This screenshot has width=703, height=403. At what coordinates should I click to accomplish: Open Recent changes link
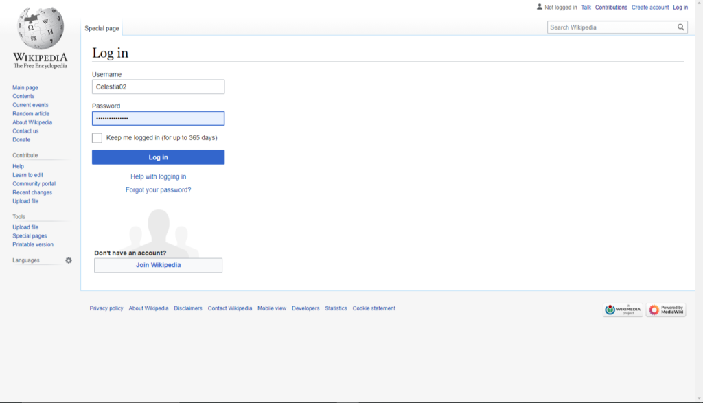click(x=32, y=193)
